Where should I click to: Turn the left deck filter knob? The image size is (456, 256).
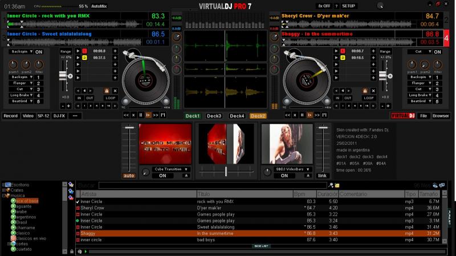(x=39, y=64)
